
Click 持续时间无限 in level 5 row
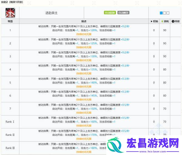pyautogui.click(x=84, y=87)
